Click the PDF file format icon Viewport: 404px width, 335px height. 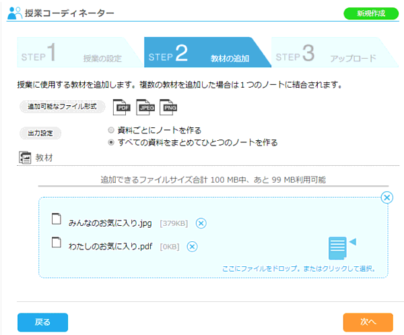click(122, 107)
